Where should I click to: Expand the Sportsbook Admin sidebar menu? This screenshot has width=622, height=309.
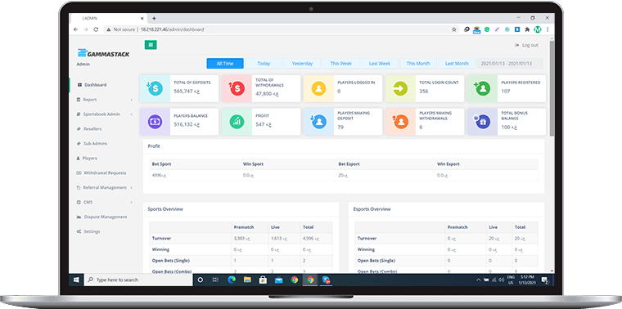tap(104, 114)
